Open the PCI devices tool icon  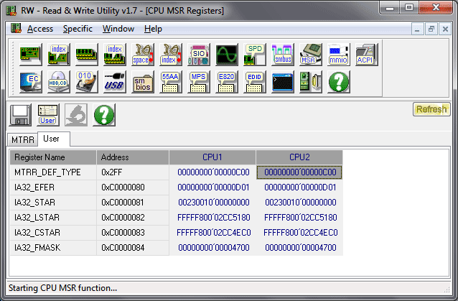click(x=31, y=55)
